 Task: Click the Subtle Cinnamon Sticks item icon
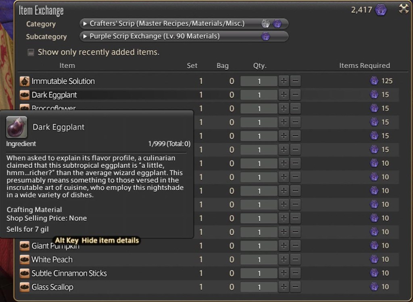pyautogui.click(x=25, y=273)
